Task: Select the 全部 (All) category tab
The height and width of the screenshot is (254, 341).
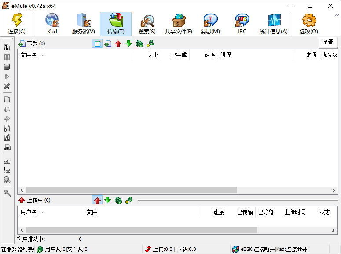Action: pos(328,42)
